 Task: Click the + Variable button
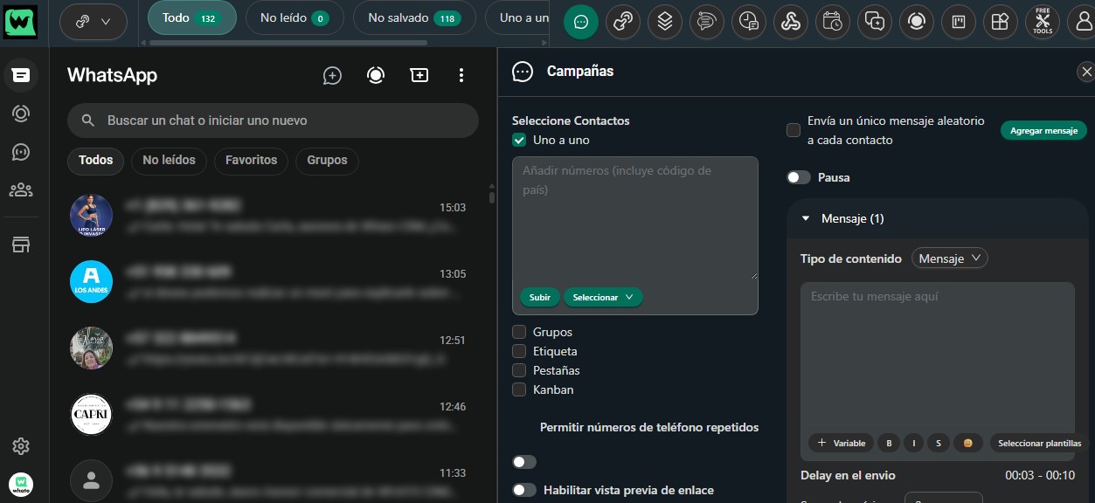(840, 443)
